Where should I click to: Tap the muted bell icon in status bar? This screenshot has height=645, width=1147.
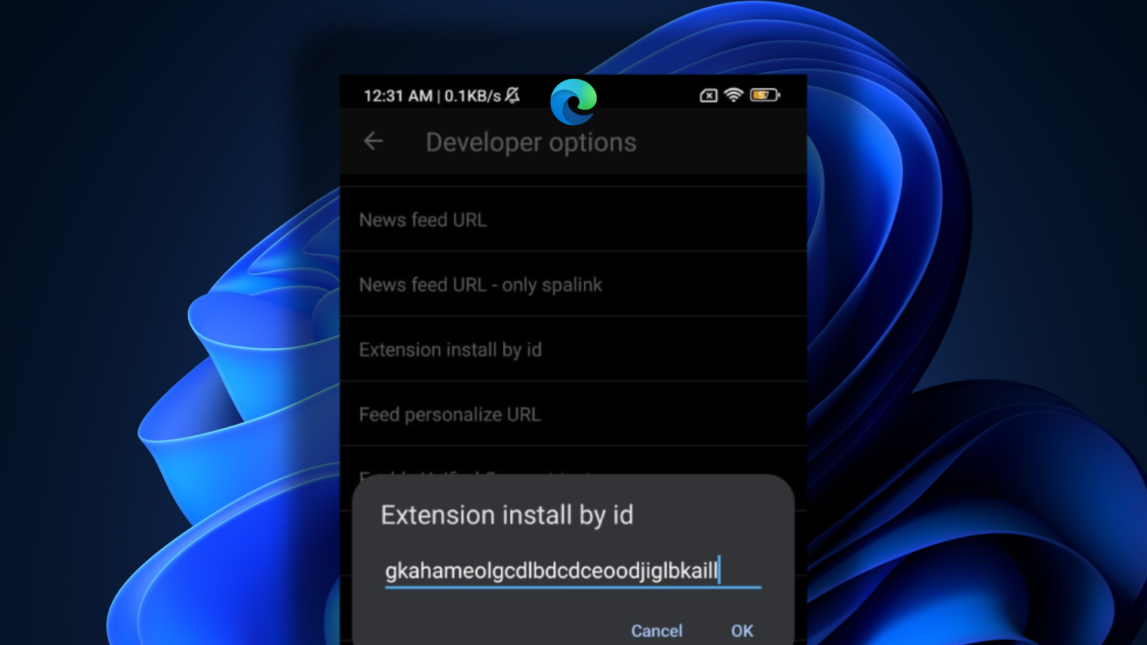coord(513,95)
